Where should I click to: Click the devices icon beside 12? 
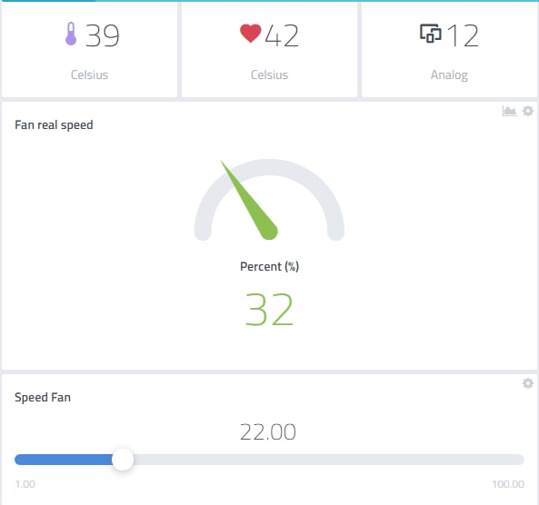click(430, 34)
